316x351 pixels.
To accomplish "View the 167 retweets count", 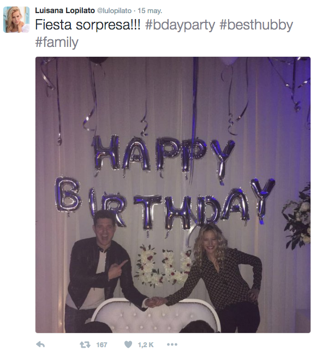I will tap(102, 345).
